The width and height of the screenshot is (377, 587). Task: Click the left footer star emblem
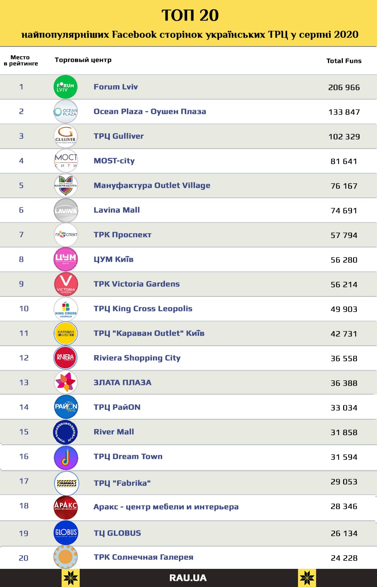[x=71, y=578]
